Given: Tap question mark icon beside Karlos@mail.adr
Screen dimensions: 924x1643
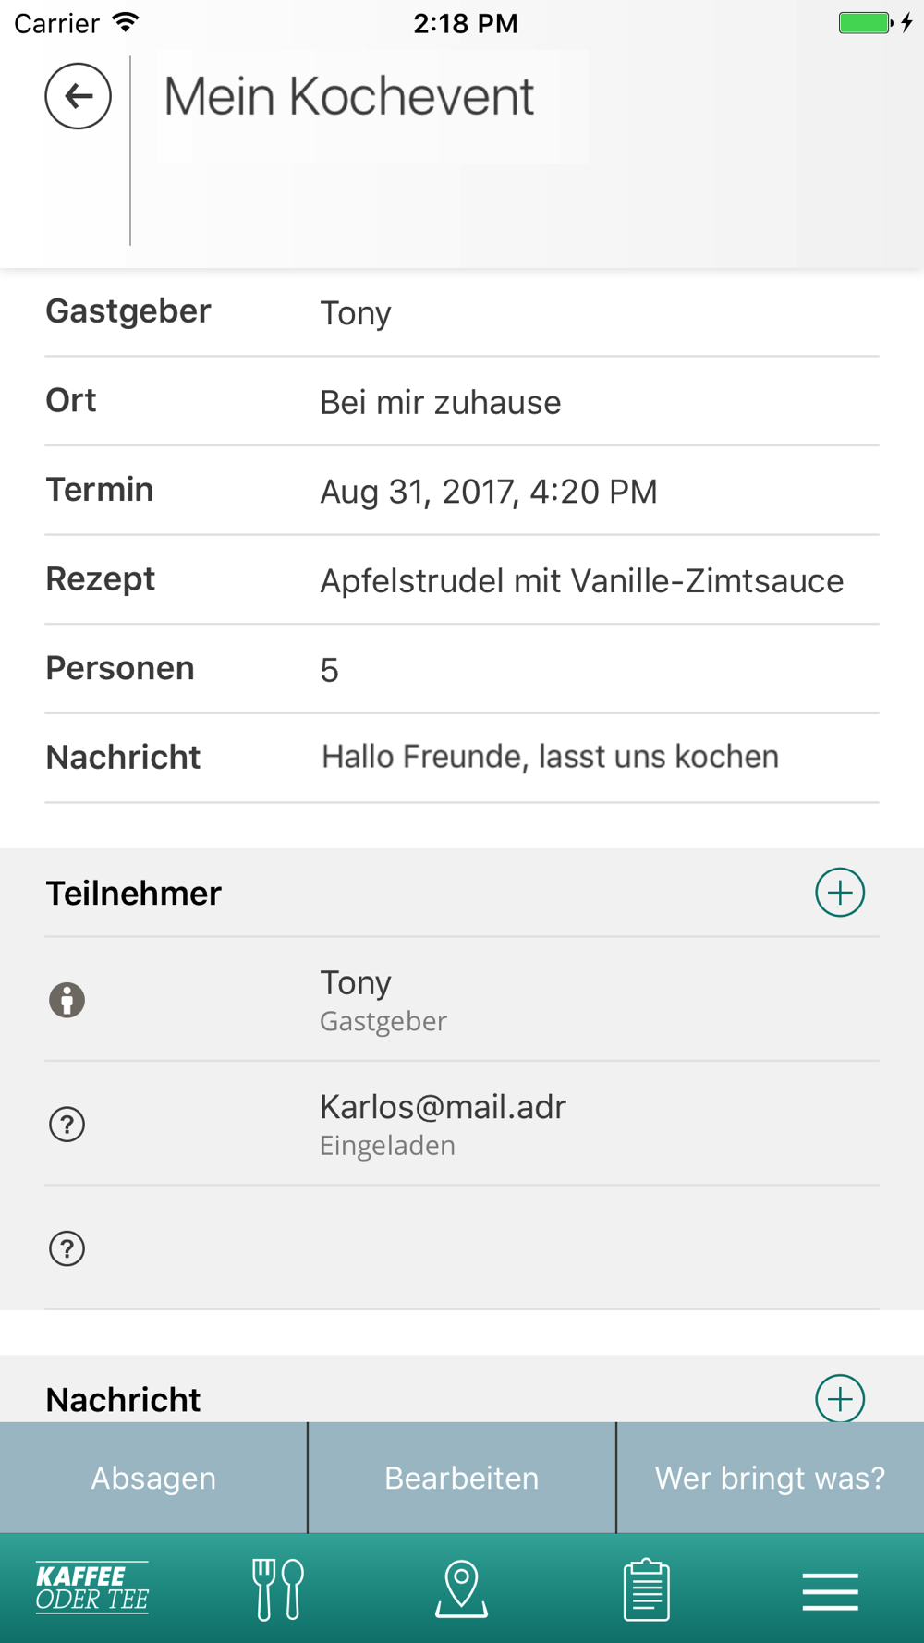Looking at the screenshot, I should point(67,1125).
